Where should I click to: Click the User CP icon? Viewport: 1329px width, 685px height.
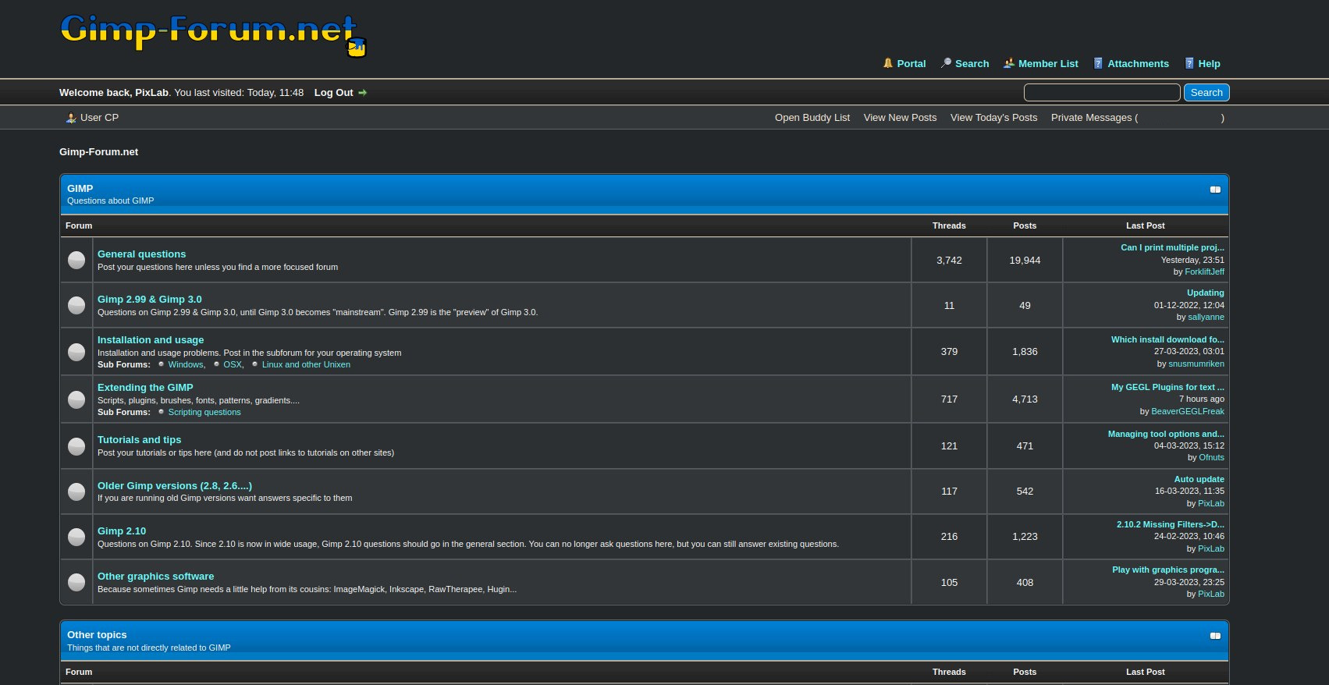click(71, 118)
